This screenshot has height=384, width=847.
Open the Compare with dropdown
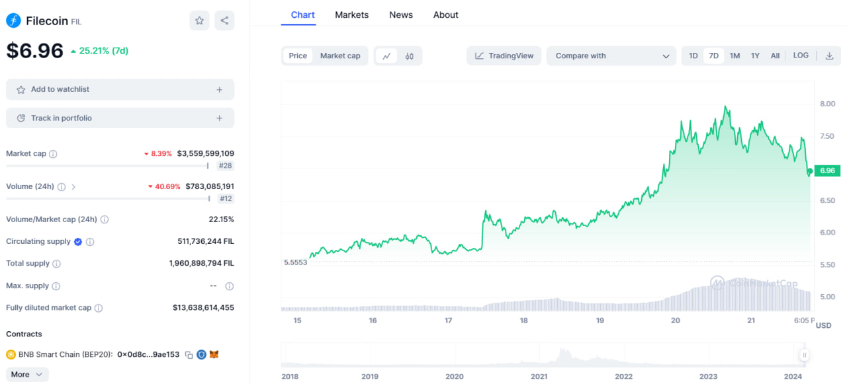(x=611, y=56)
